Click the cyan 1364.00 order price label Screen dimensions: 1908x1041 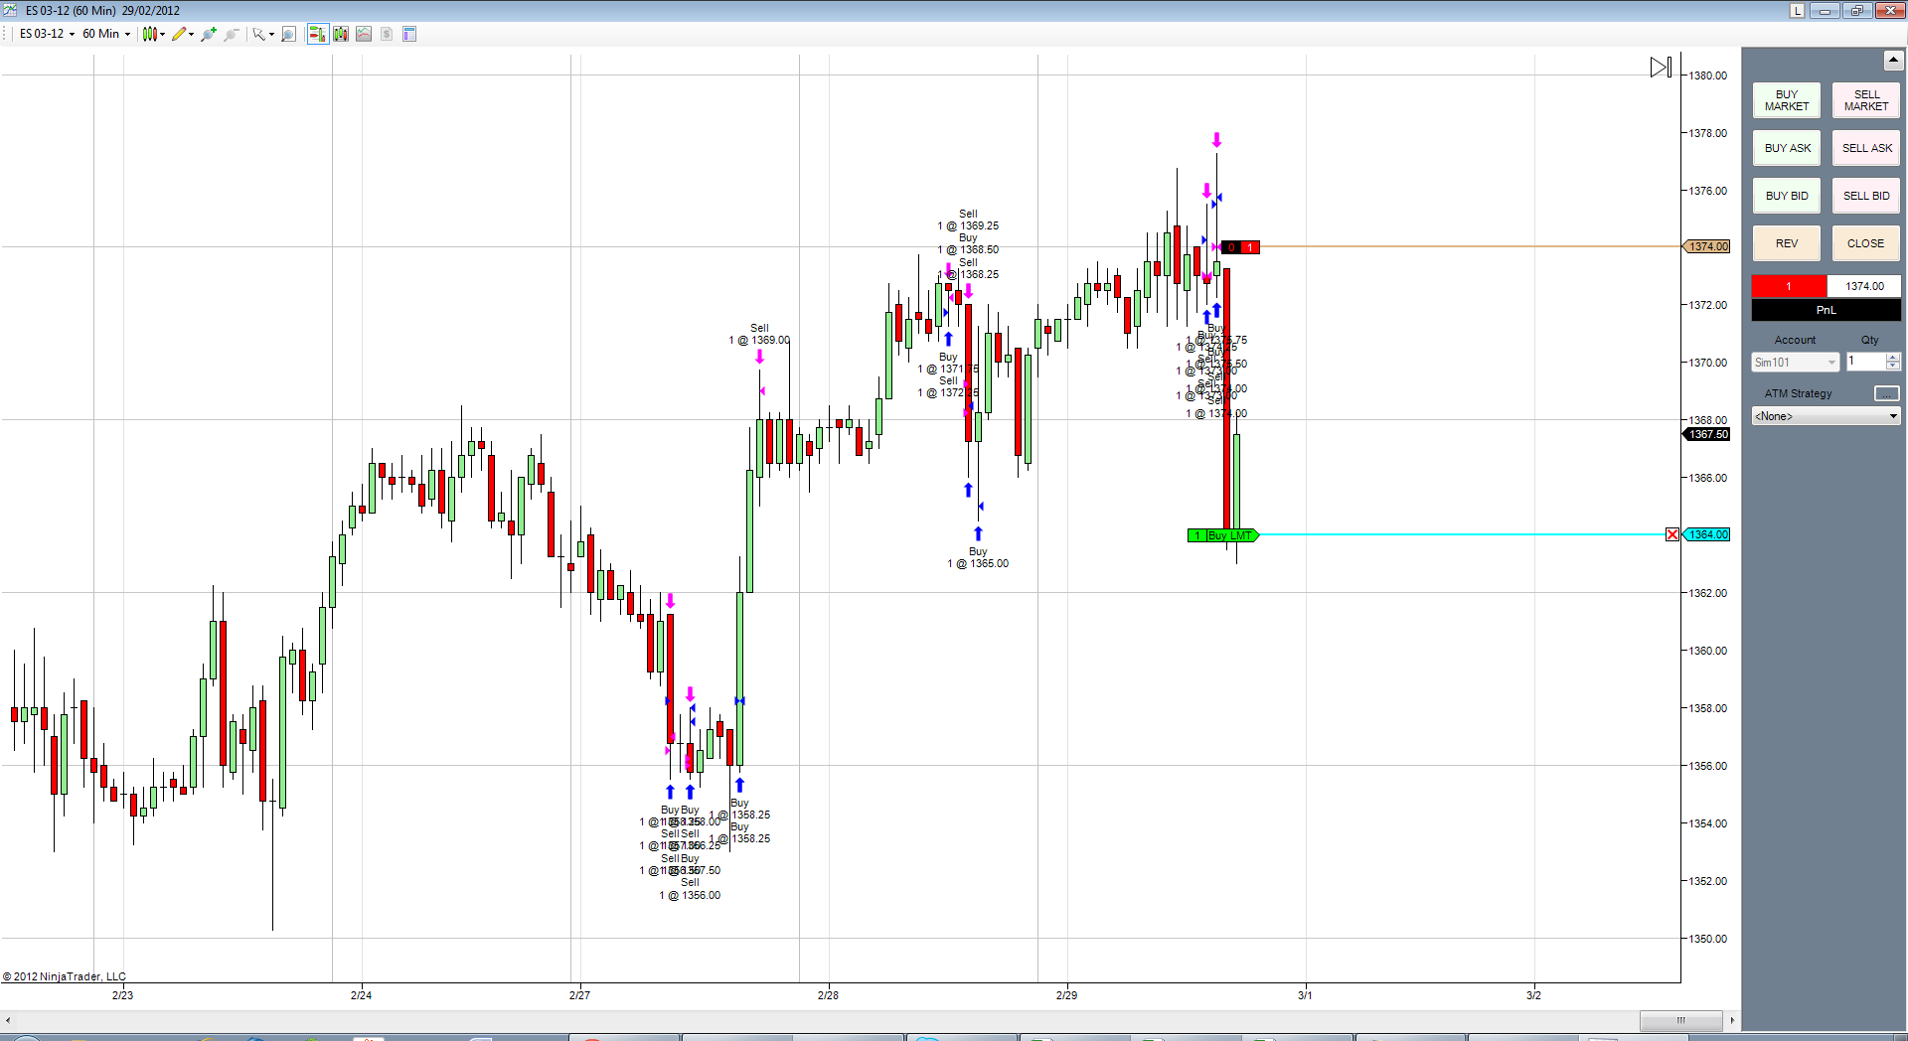[1708, 534]
